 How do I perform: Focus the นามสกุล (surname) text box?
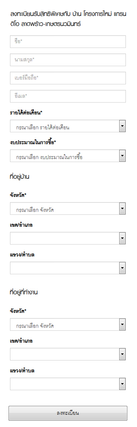point(68,59)
